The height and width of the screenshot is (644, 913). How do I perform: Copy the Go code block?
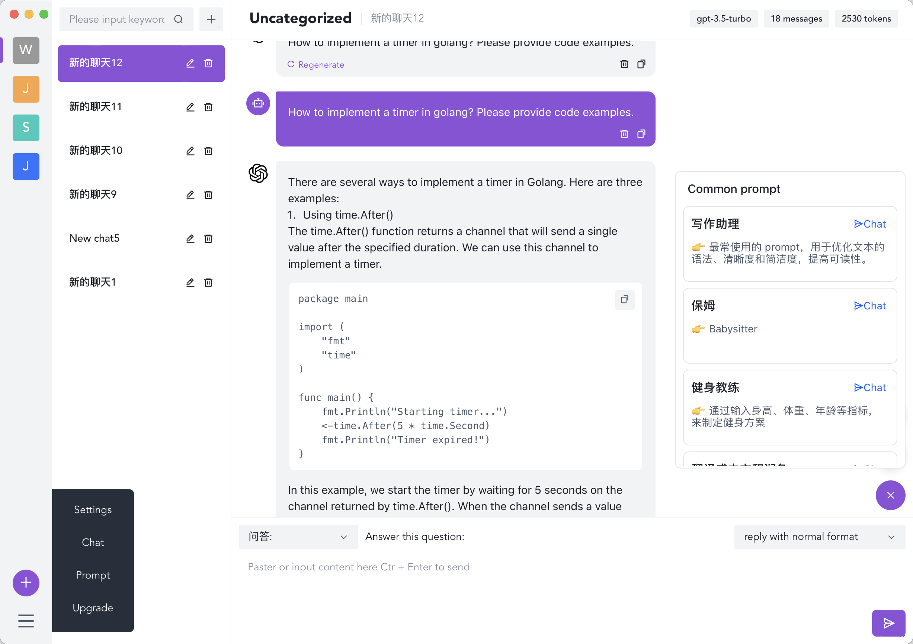pos(624,299)
